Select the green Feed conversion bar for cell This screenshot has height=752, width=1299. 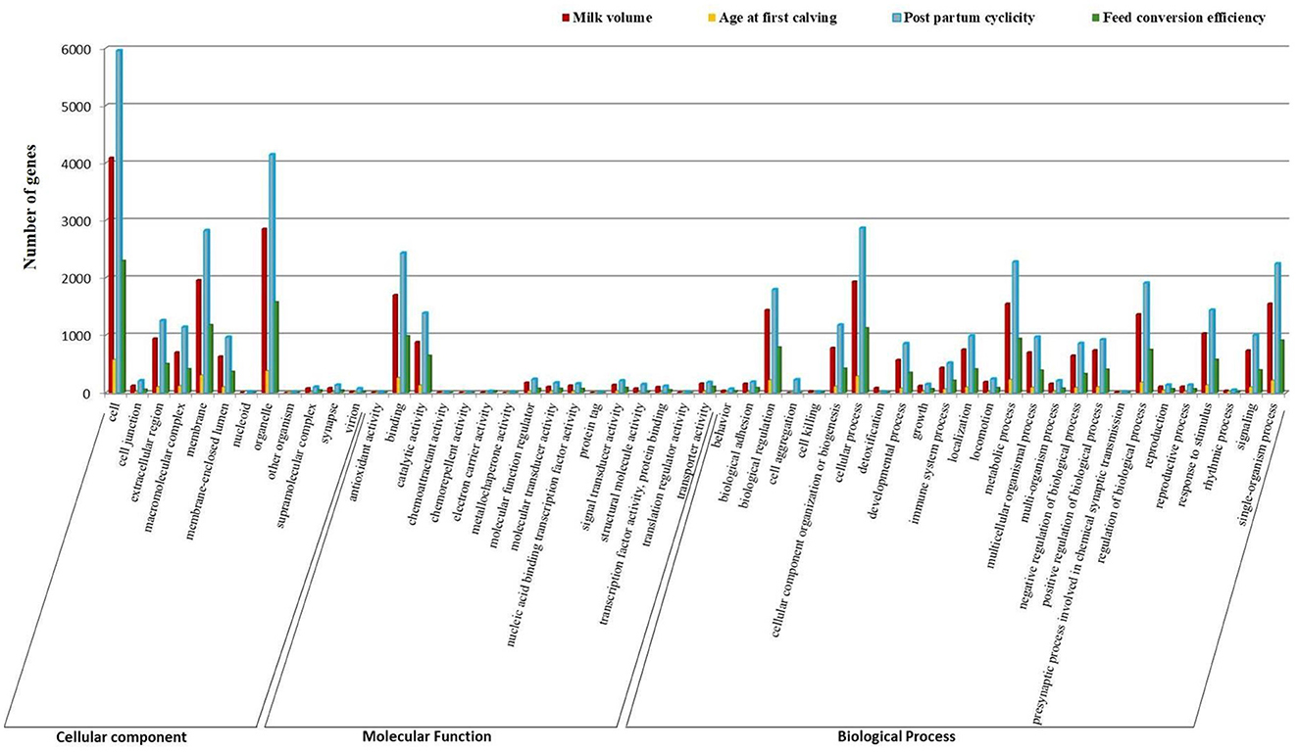coord(124,327)
